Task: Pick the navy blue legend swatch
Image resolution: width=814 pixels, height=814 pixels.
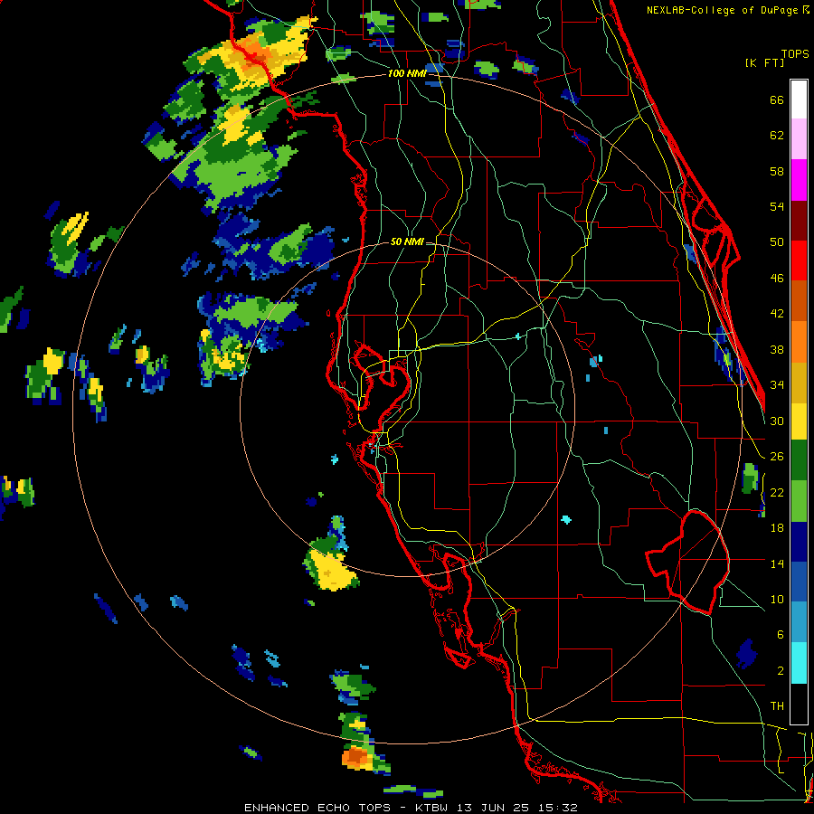Action: pyautogui.click(x=799, y=542)
